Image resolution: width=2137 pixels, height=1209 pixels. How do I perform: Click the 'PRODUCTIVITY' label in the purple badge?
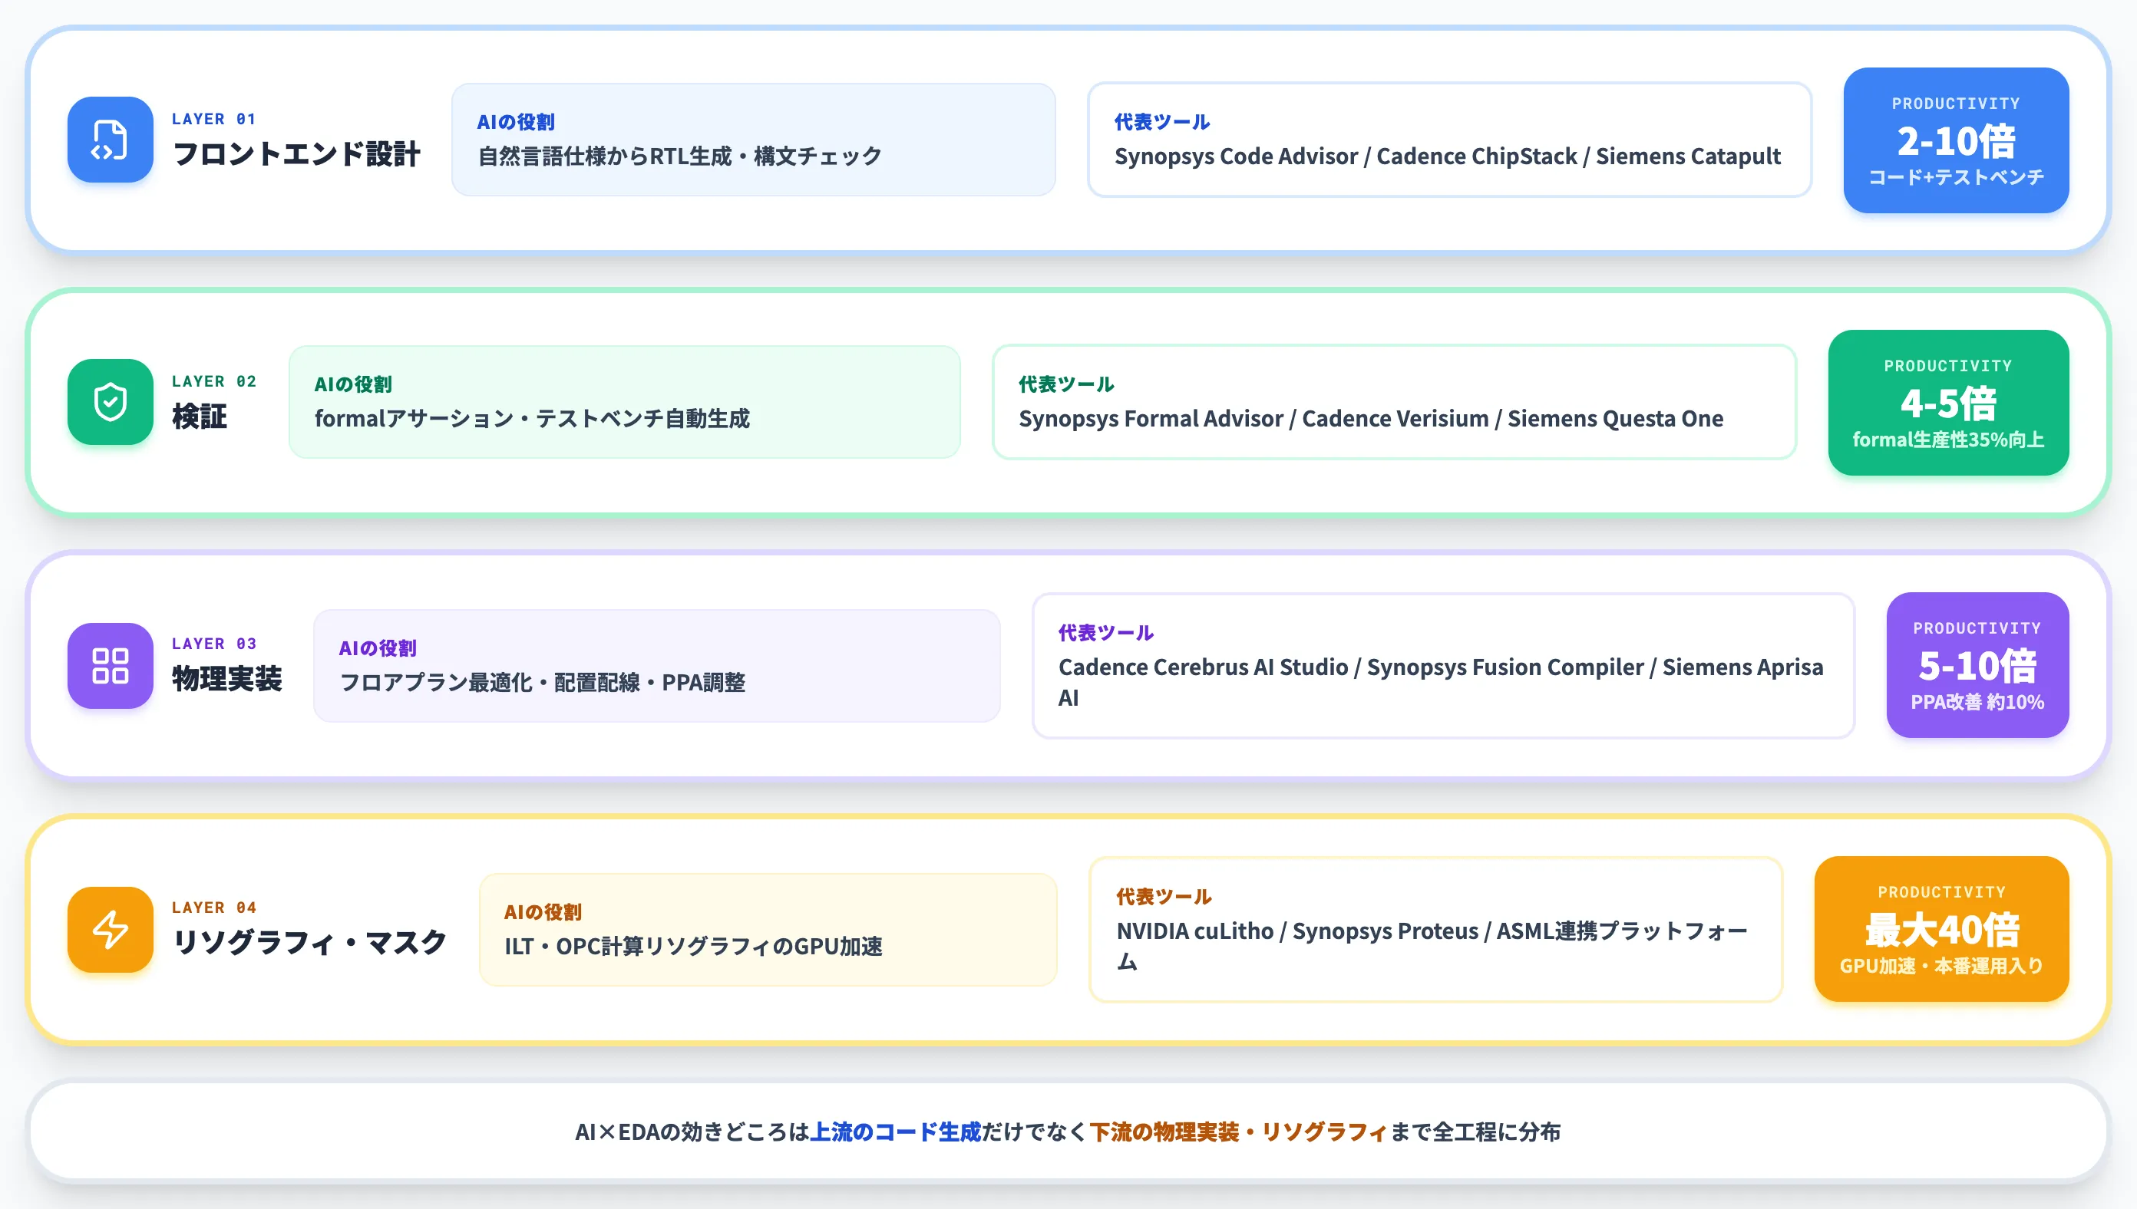(x=1977, y=628)
